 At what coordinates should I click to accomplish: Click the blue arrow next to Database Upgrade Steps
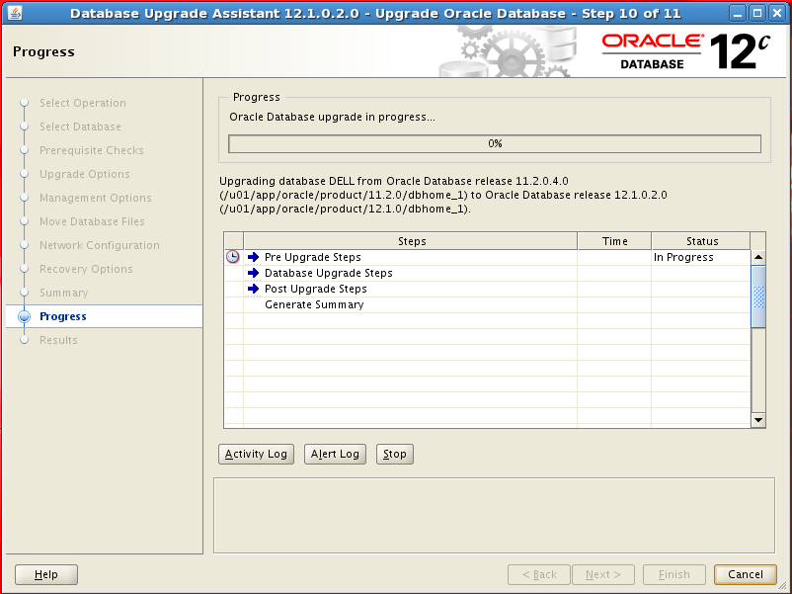pyautogui.click(x=253, y=273)
